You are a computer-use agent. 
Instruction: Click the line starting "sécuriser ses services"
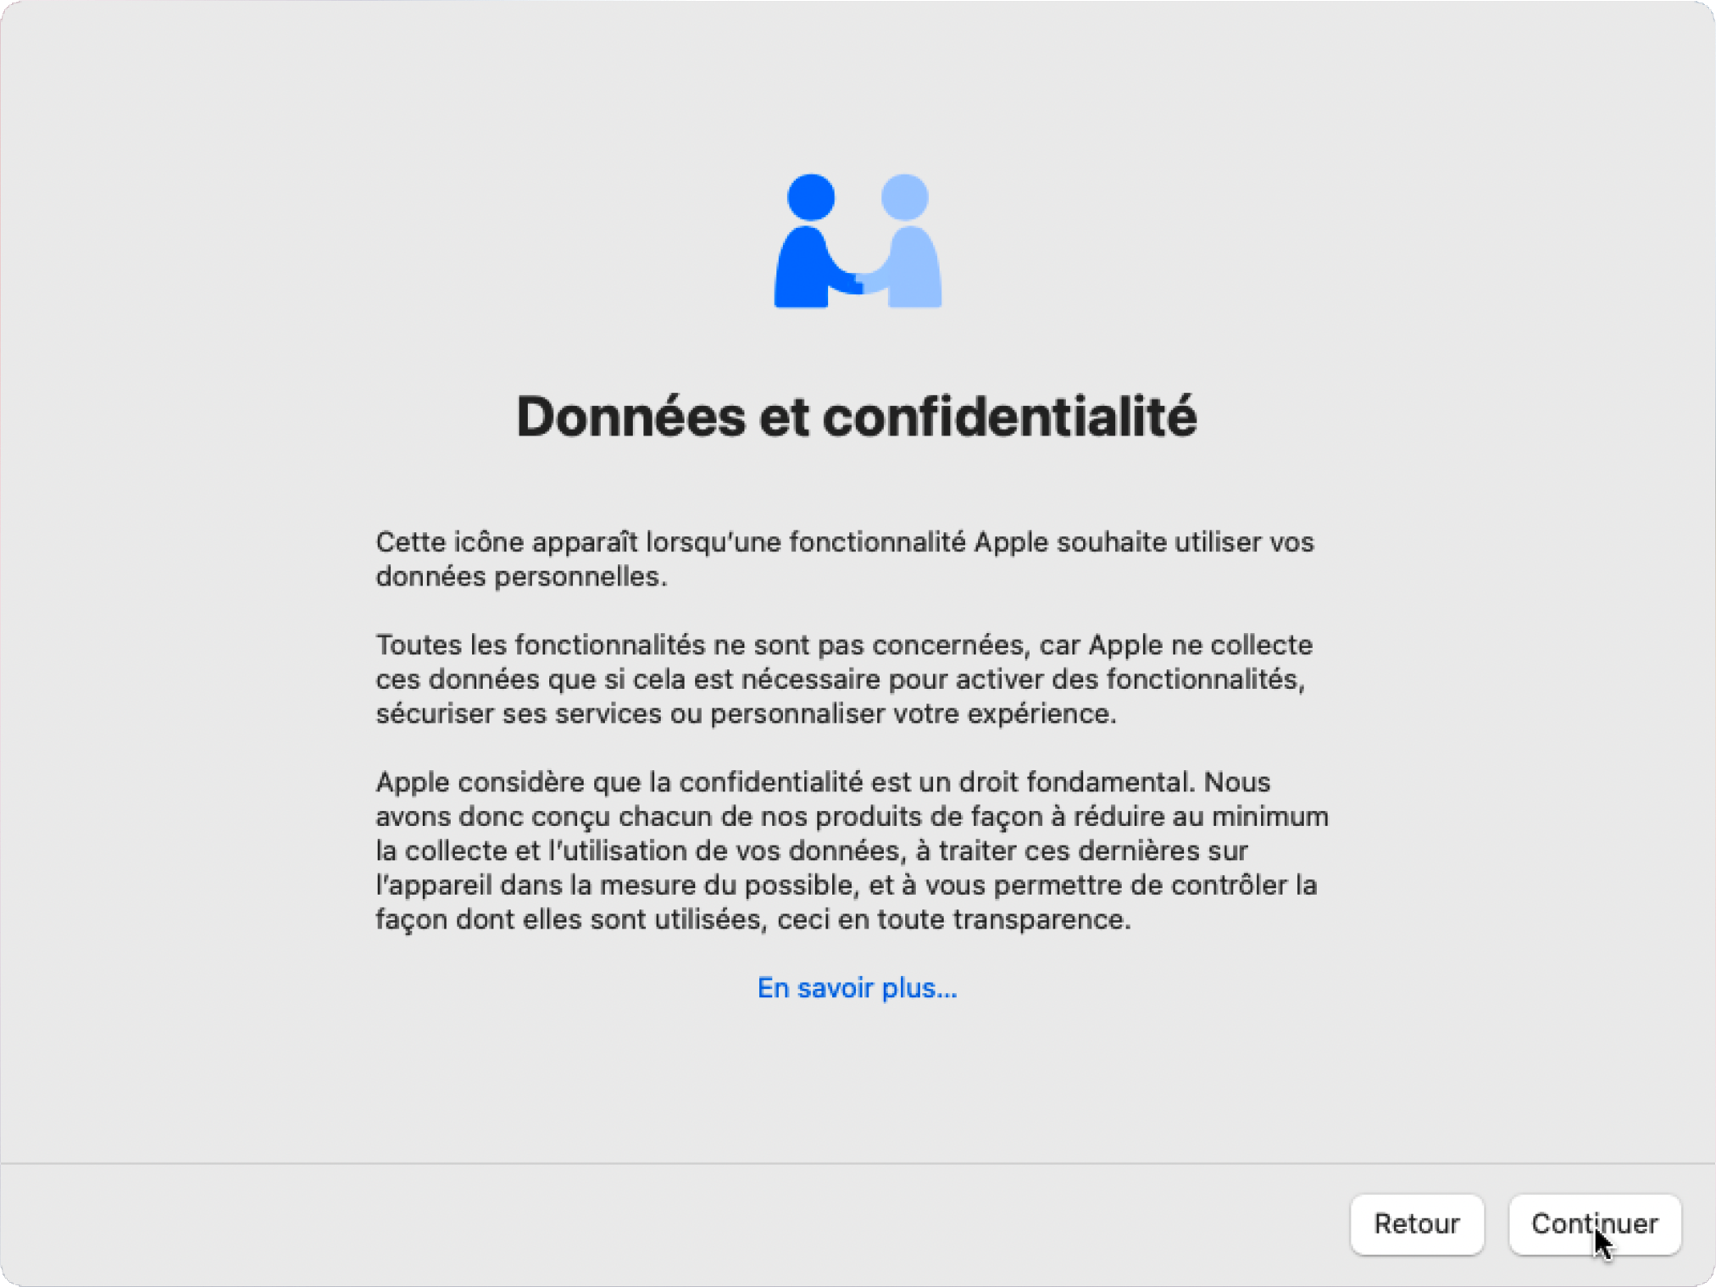pyautogui.click(x=746, y=713)
